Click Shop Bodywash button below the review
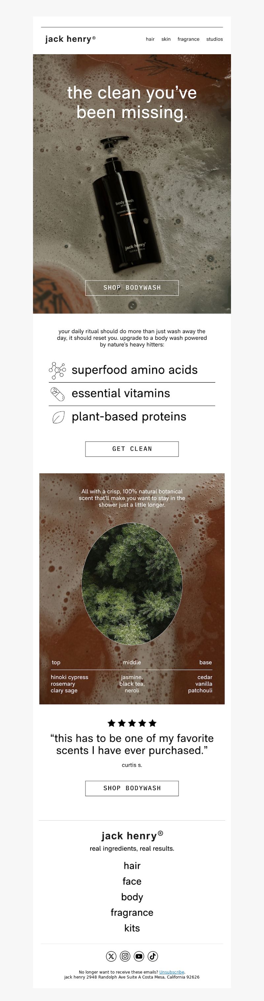Viewport: 264px width, 1001px height. pos(132,788)
